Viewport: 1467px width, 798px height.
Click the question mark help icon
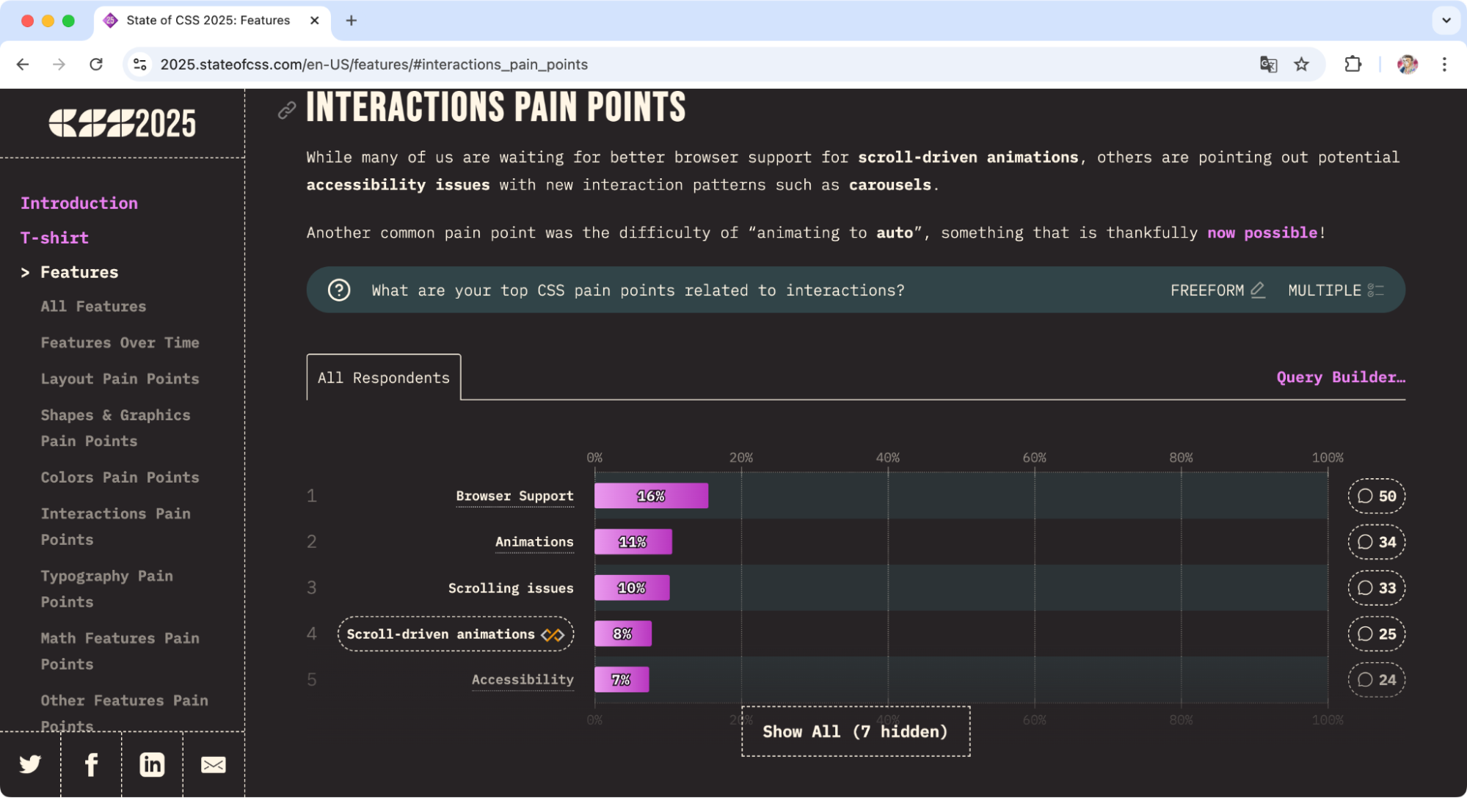pyautogui.click(x=338, y=290)
